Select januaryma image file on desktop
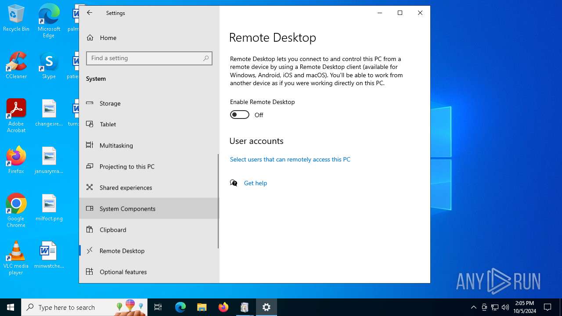 tap(49, 160)
